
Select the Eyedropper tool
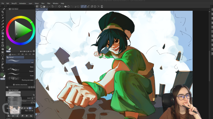(x=3, y=21)
